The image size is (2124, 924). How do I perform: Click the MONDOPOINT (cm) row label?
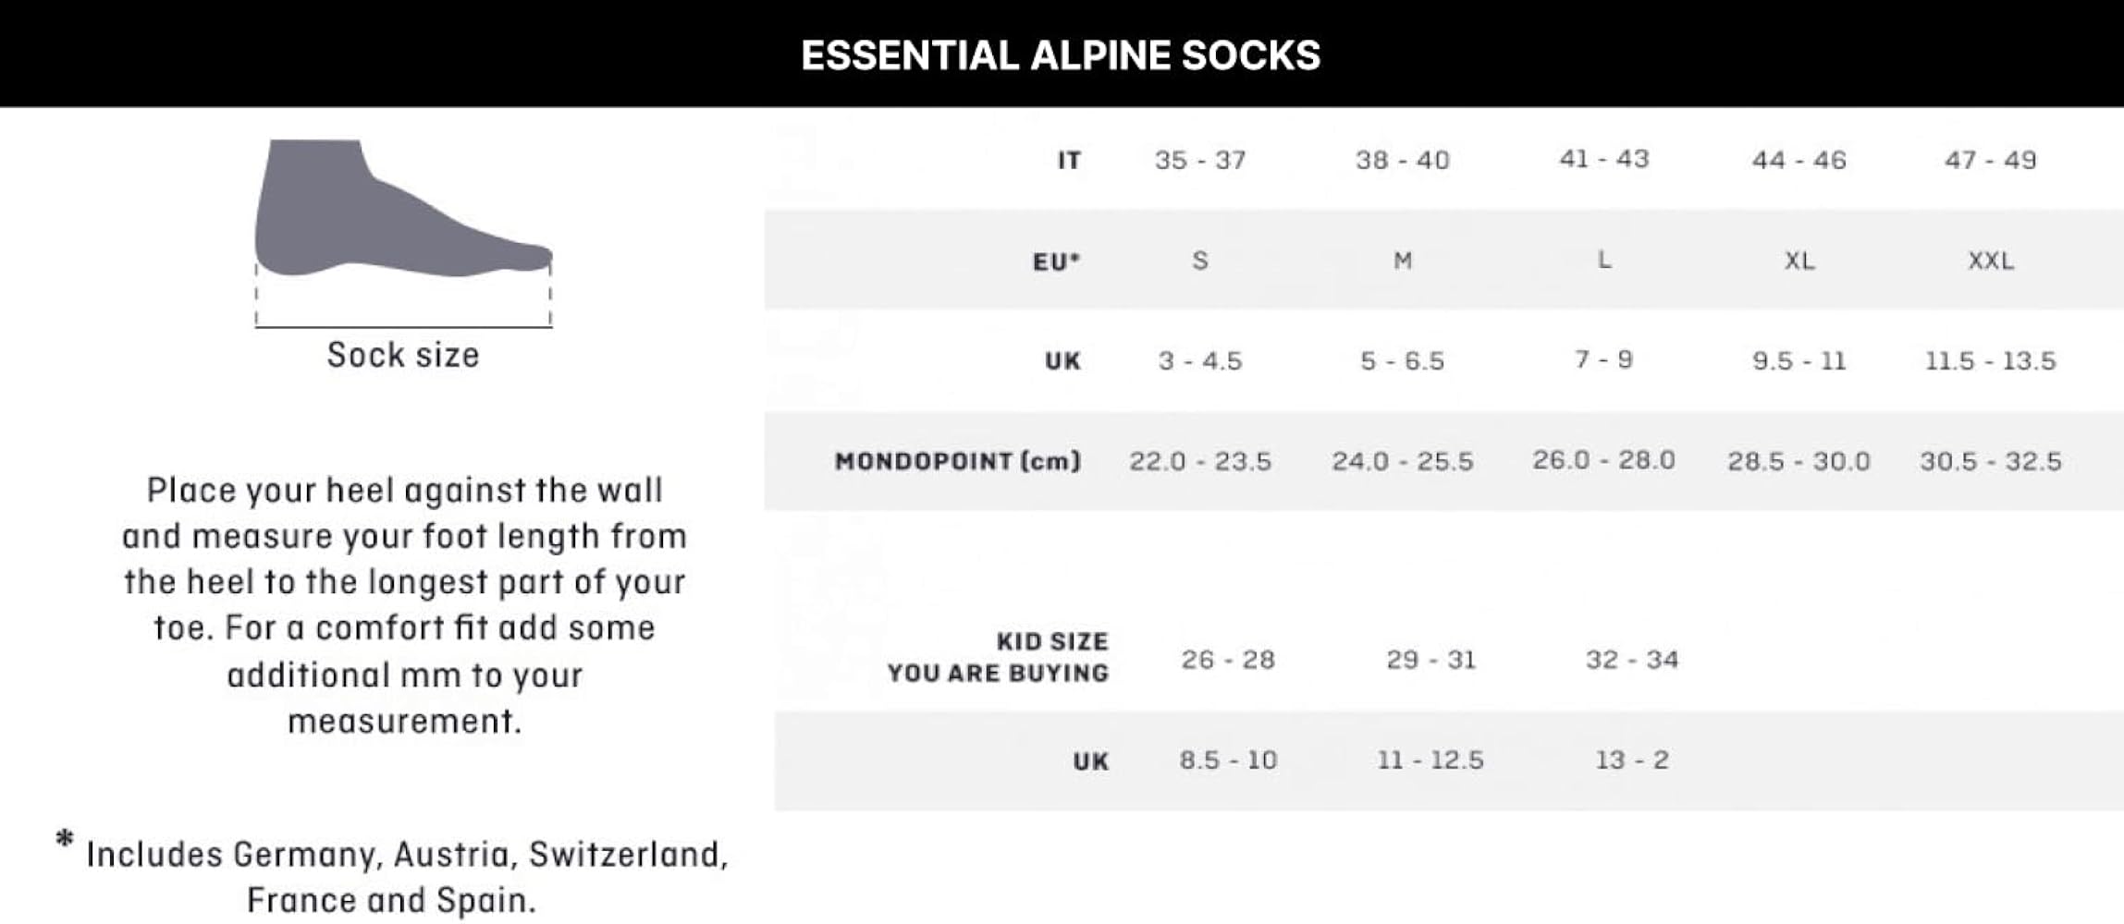tap(957, 461)
